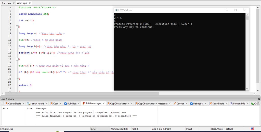Click the C/C++ language status field

pos(100,129)
